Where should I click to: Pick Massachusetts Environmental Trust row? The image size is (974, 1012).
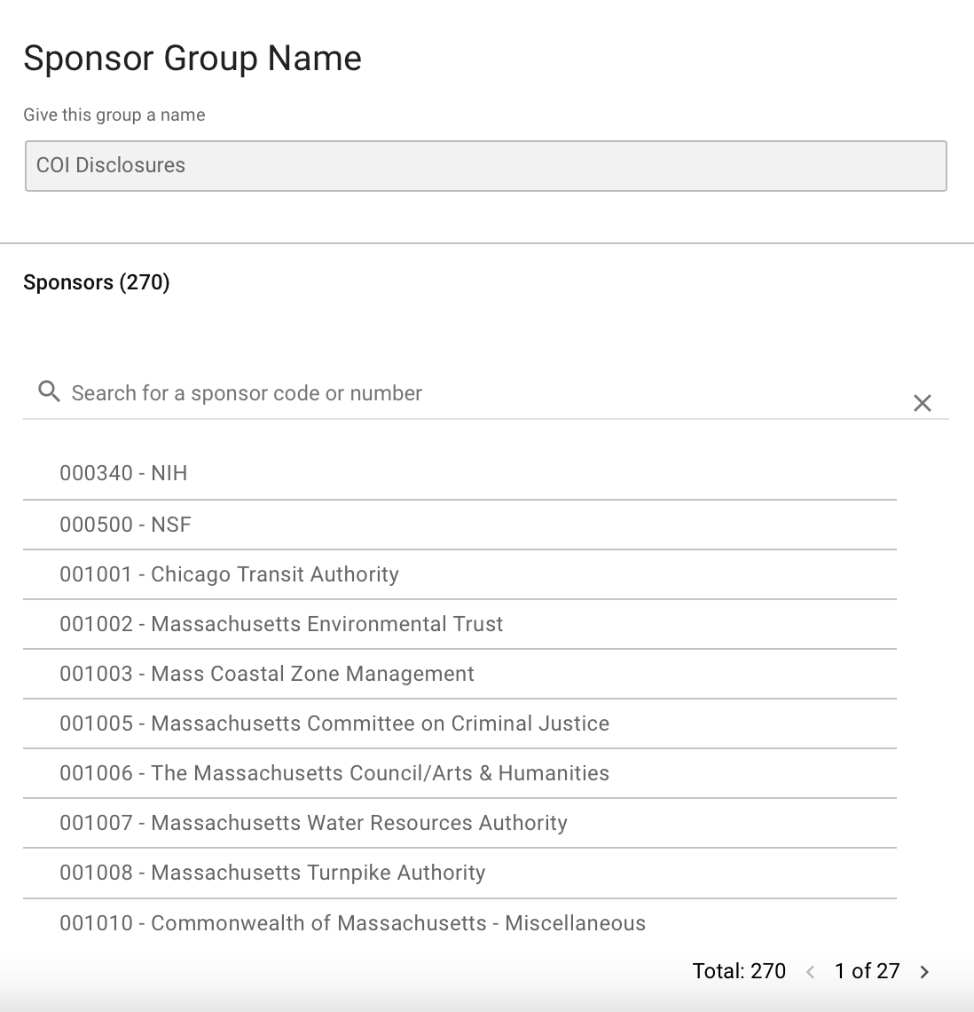(x=281, y=624)
